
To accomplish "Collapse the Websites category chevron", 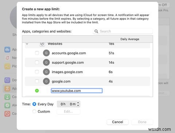I will (x=27, y=44).
